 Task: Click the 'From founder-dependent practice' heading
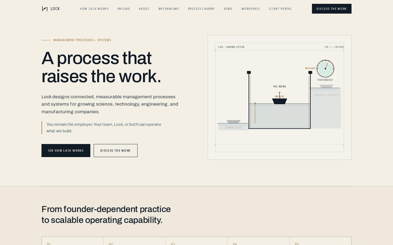coord(106,215)
